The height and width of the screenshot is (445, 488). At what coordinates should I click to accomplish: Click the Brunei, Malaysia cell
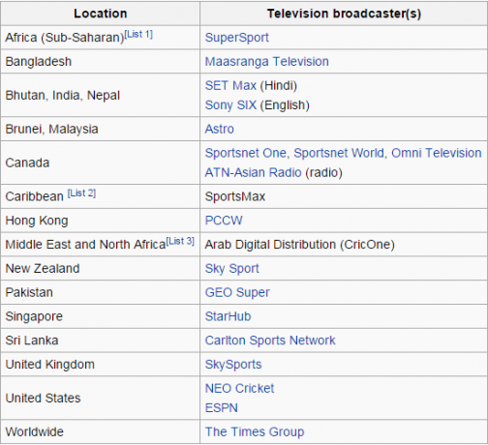101,129
